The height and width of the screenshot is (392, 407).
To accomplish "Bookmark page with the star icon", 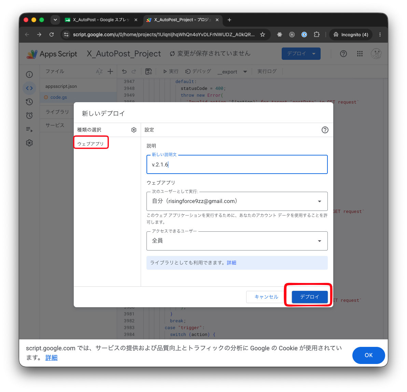I will coord(263,35).
